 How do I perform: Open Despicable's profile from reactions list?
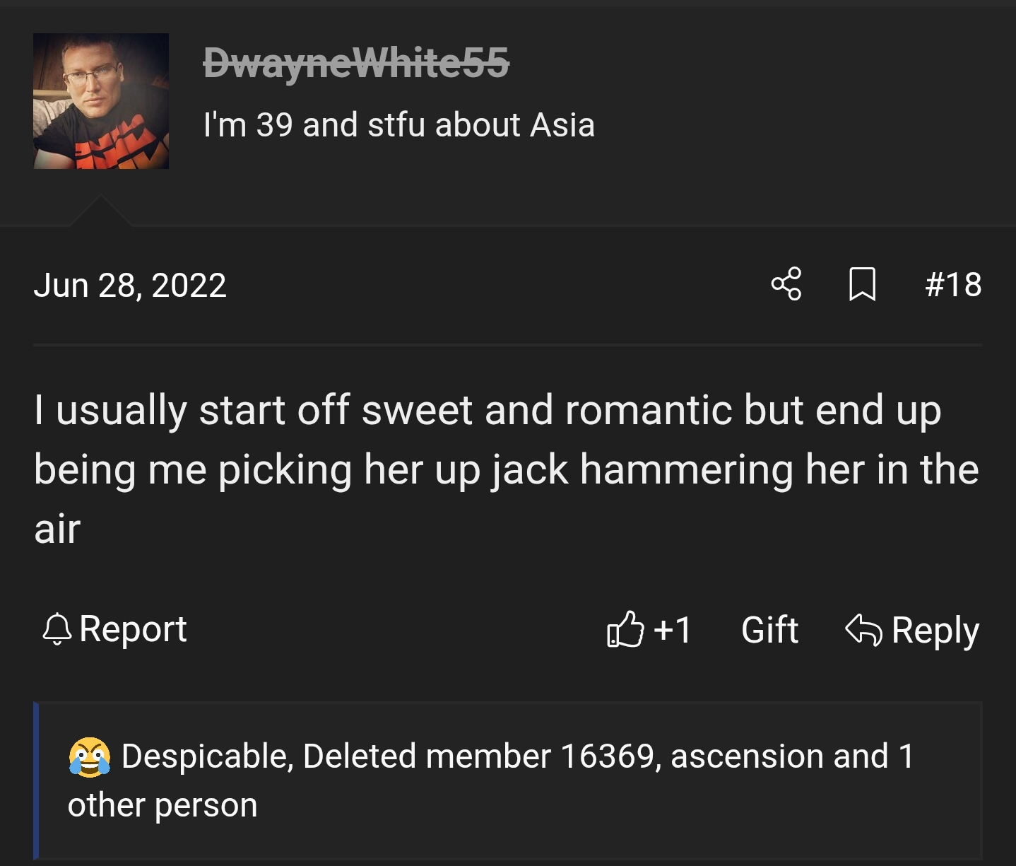(204, 756)
